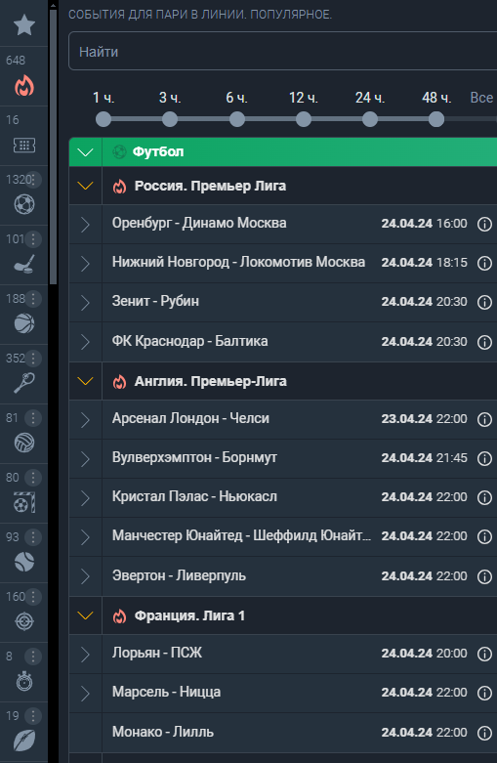Choose the 24 ч. time label
Screen dimensions: 497x763
(x=370, y=98)
